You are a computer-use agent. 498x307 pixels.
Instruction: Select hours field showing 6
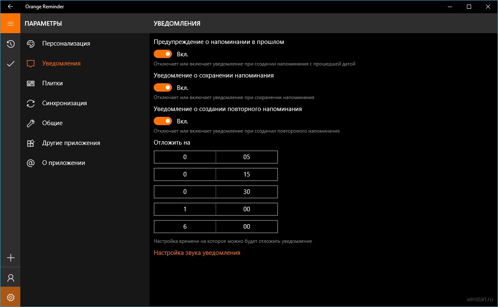click(x=185, y=227)
